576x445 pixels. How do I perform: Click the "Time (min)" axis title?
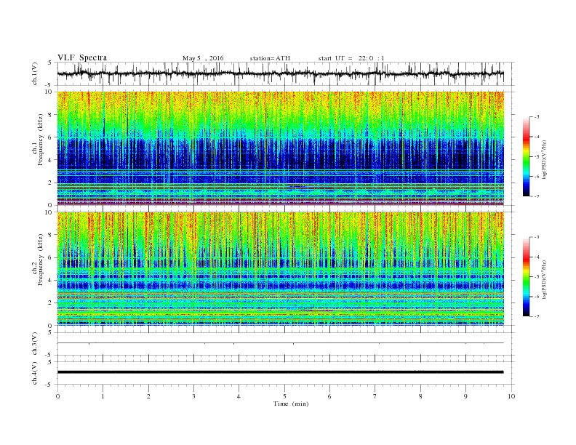pos(291,404)
